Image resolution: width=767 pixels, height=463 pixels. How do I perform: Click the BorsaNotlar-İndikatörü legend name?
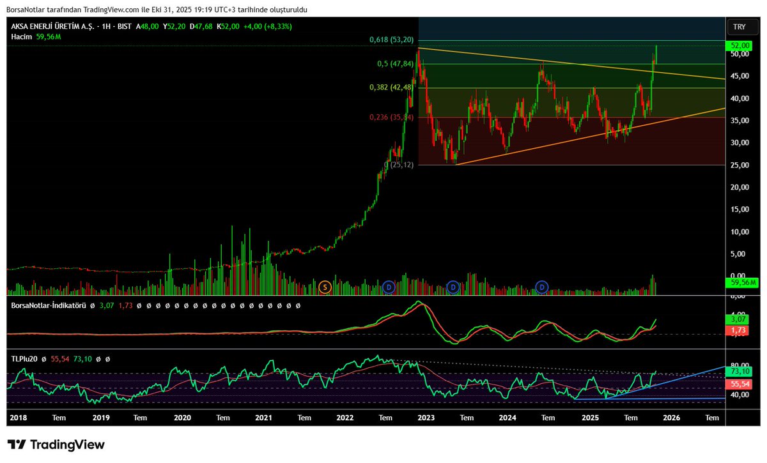(48, 306)
